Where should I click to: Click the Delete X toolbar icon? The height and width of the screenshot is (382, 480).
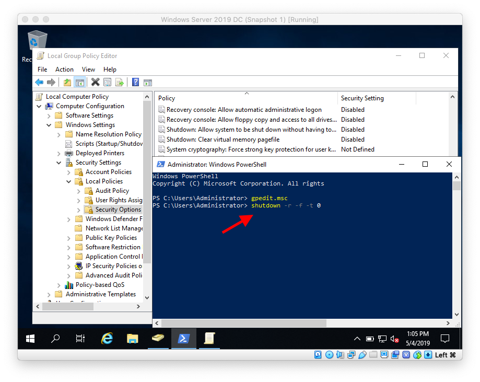click(96, 82)
